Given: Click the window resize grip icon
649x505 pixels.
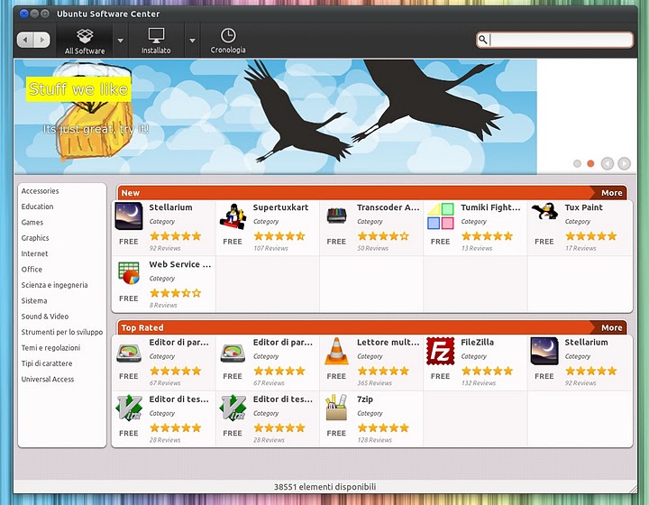Looking at the screenshot, I should [x=633, y=489].
